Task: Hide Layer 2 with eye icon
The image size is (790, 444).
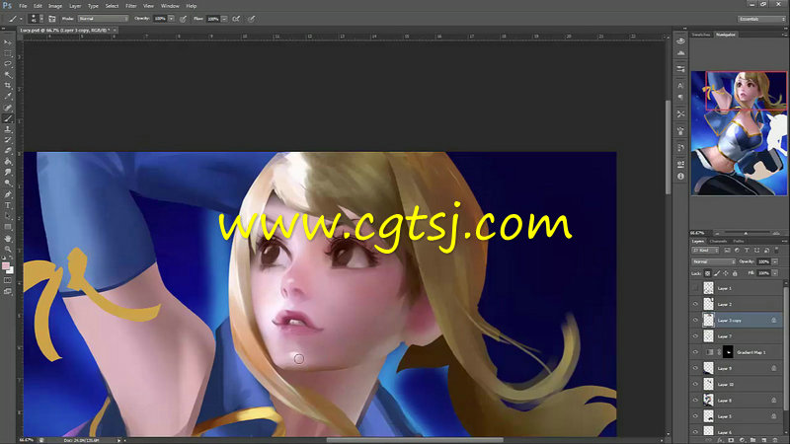Action: 696,304
